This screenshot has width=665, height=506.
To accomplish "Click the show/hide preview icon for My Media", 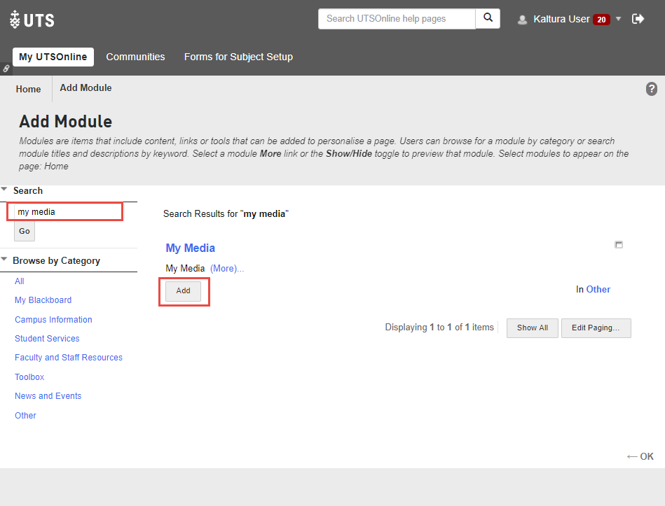I will click(618, 245).
